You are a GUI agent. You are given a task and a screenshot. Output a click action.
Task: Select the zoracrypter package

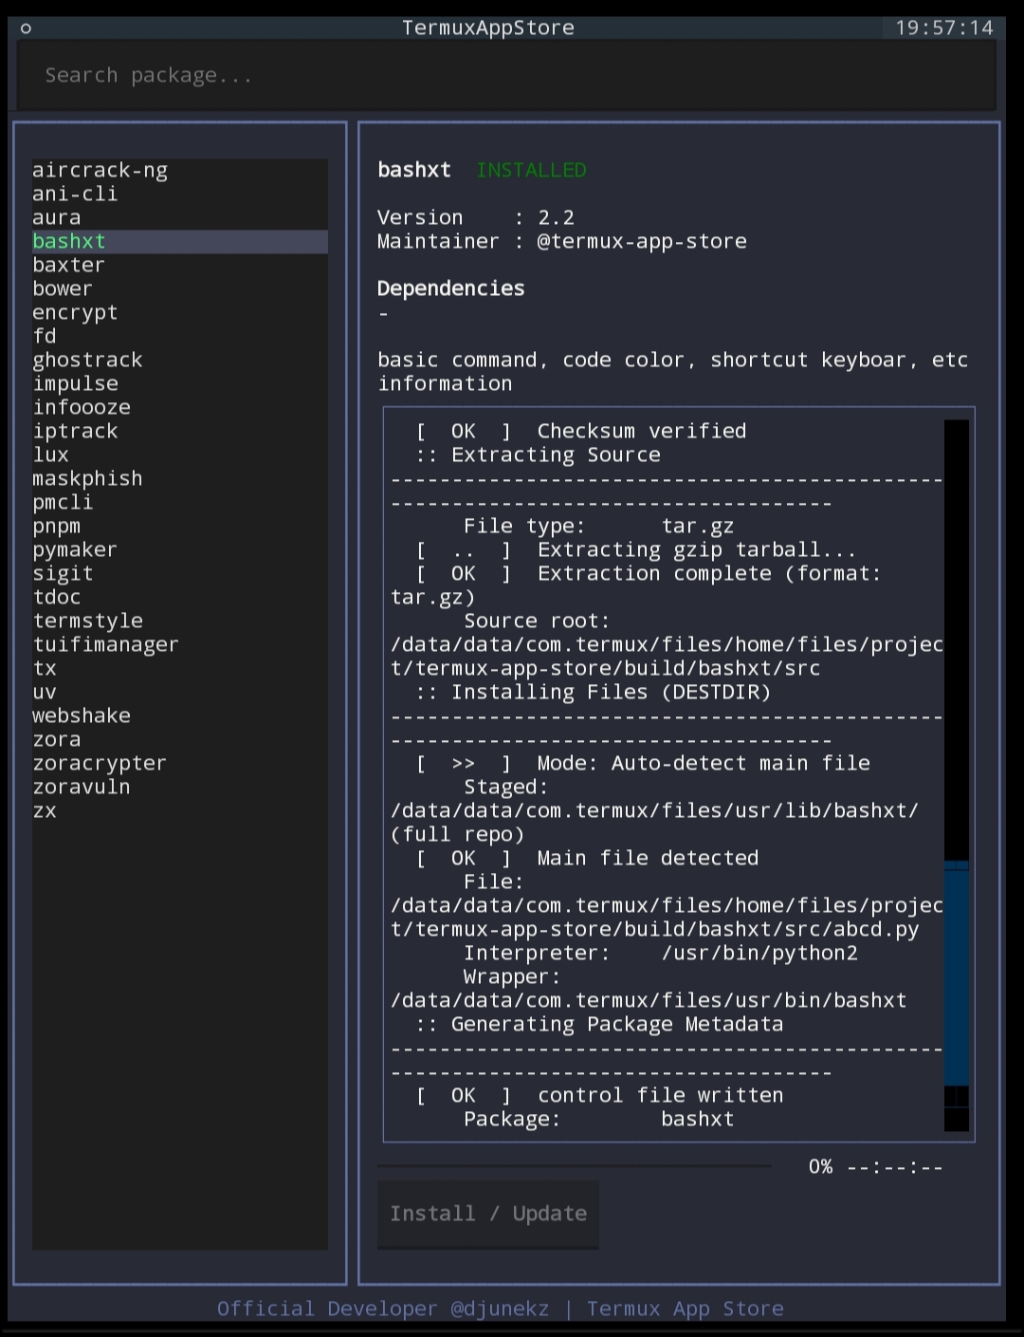(x=99, y=763)
